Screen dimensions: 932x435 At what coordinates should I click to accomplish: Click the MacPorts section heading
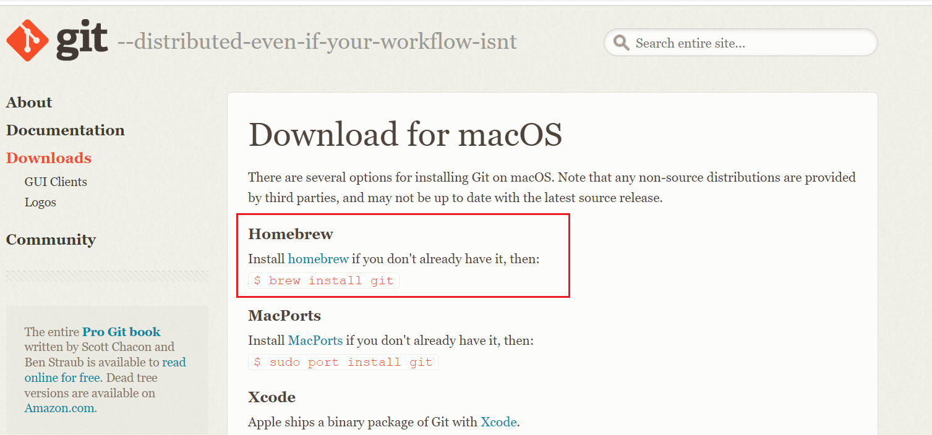[284, 316]
